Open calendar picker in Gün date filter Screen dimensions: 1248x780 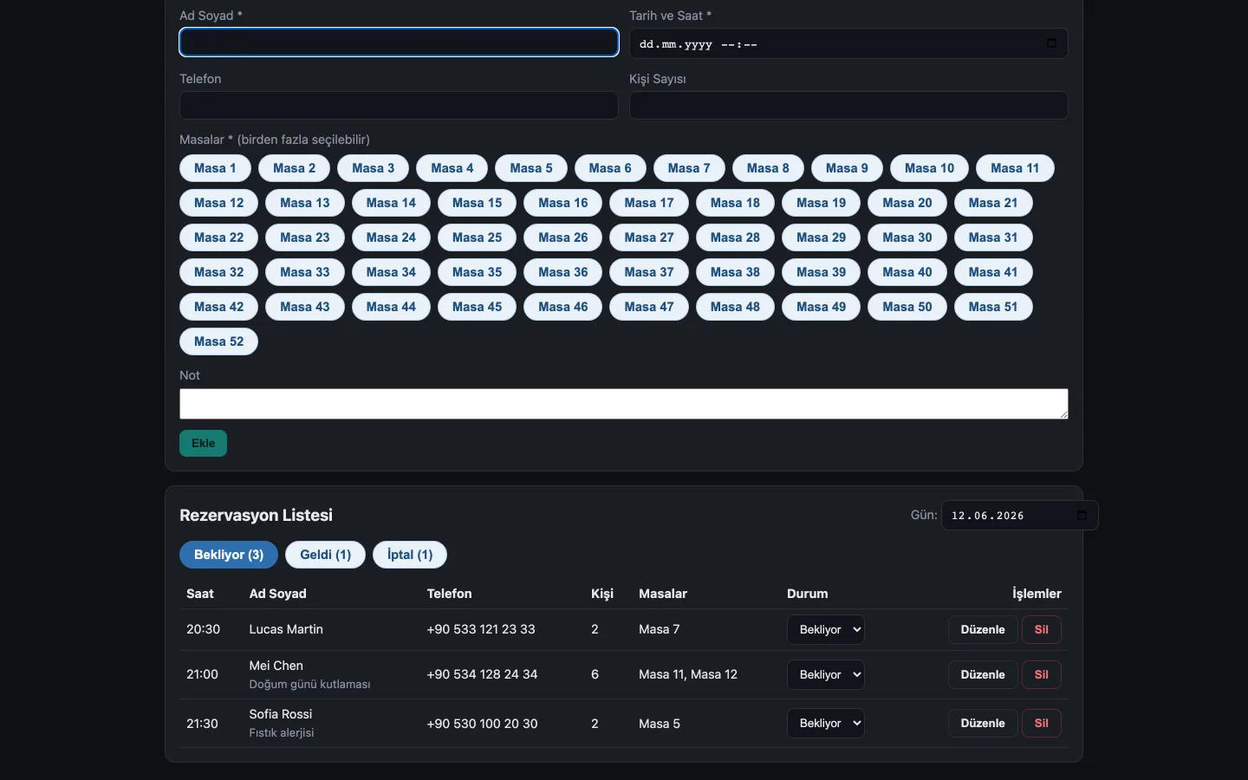tap(1082, 516)
